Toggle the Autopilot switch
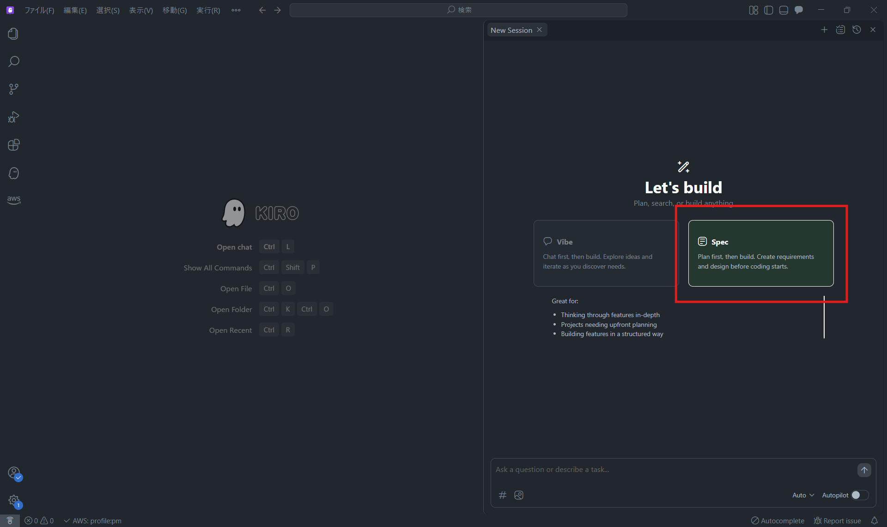Image resolution: width=887 pixels, height=527 pixels. pos(860,495)
